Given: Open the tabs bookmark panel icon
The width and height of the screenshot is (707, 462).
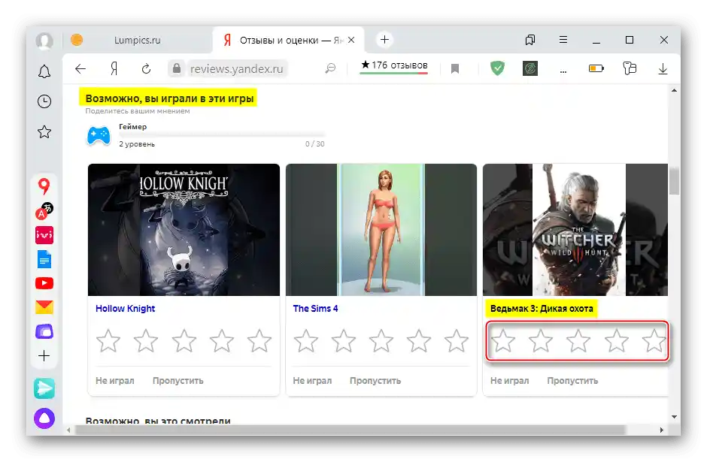Looking at the screenshot, I should pos(530,40).
